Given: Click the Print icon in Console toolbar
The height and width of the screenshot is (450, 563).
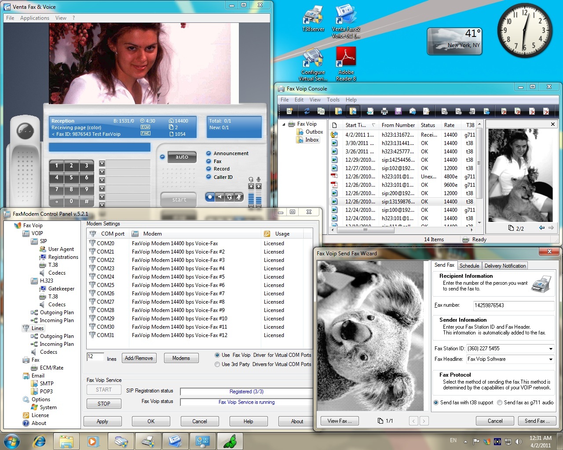Looking at the screenshot, I should [x=384, y=111].
